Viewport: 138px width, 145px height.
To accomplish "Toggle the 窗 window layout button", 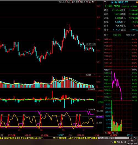I will coord(90,2).
